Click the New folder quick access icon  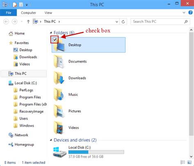pos(21,5)
